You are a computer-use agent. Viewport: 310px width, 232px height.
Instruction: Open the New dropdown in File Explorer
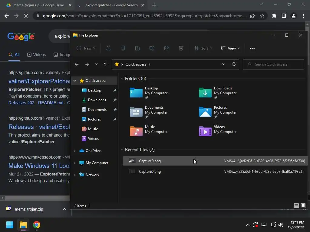tap(86, 48)
